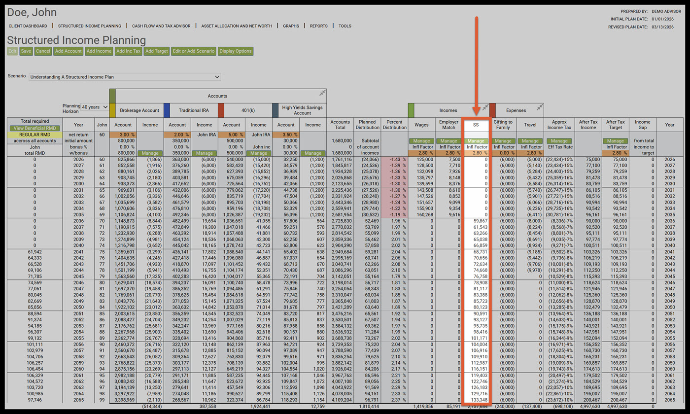The width and height of the screenshot is (690, 414).
Task: Open the Reports menu
Action: 318,26
